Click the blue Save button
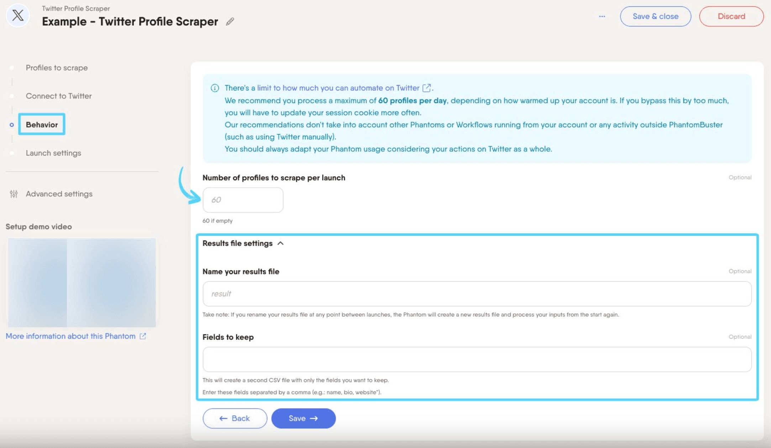771x448 pixels. (303, 418)
